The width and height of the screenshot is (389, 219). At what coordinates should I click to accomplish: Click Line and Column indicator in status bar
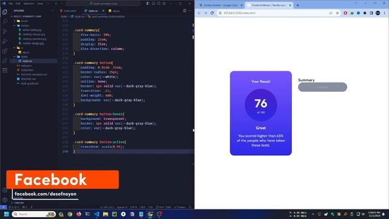tap(107, 207)
